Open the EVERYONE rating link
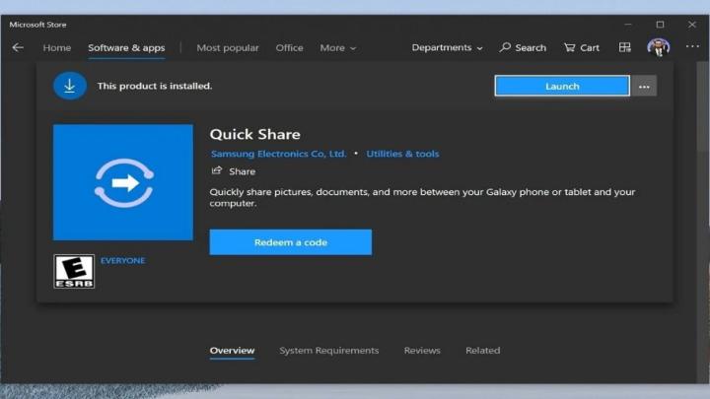 [x=122, y=260]
